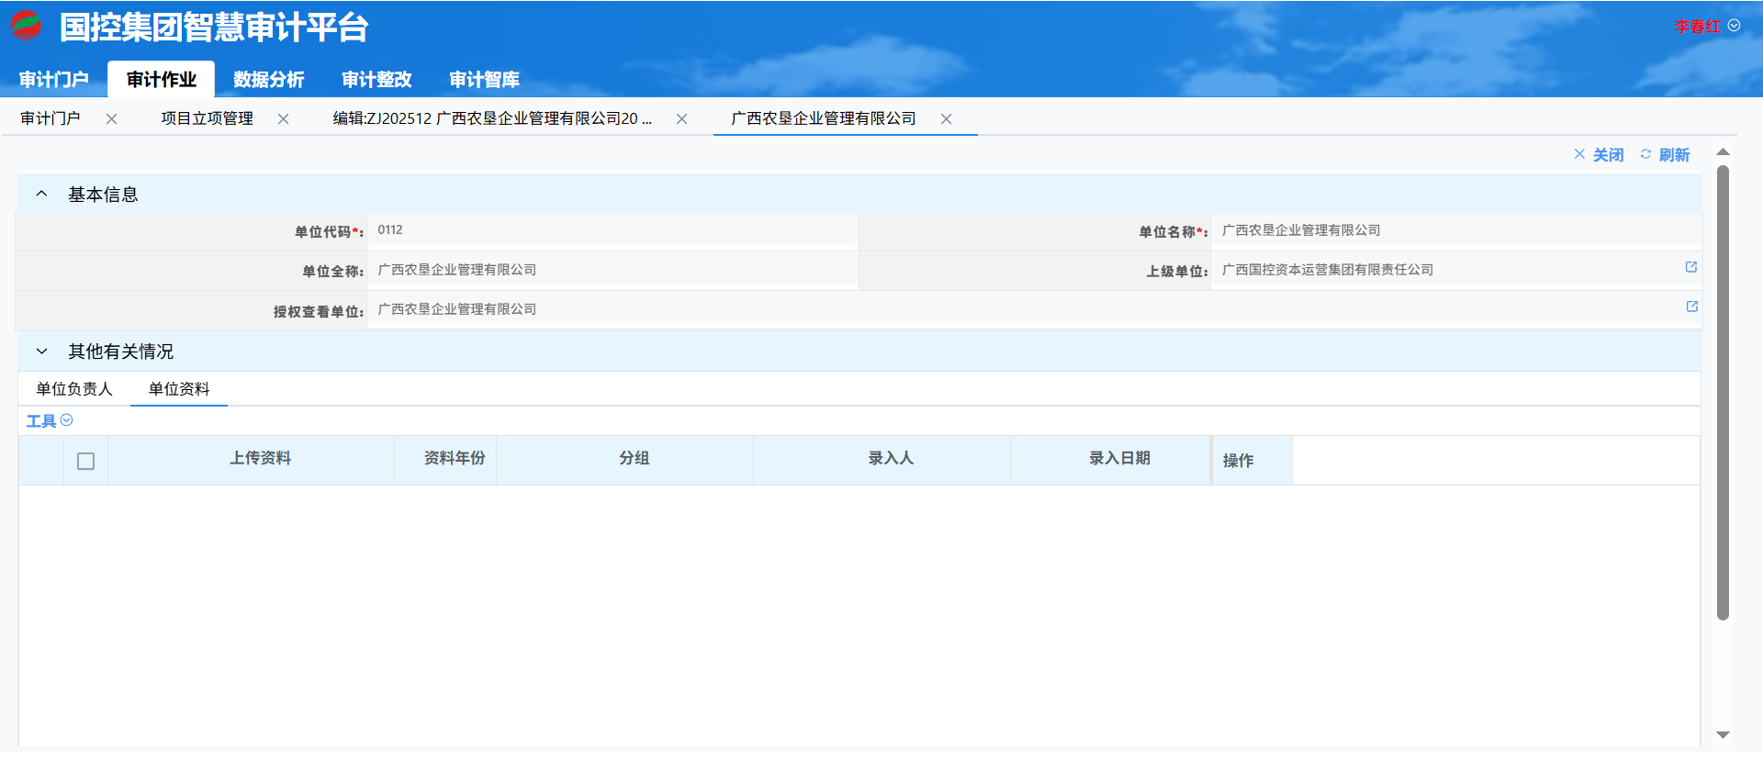Close the 编辑:ZJ202512 page tab

pyautogui.click(x=681, y=119)
